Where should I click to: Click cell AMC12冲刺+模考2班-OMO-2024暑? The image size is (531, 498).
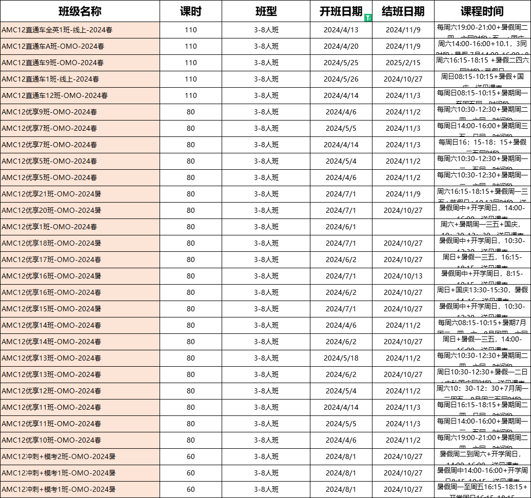tap(80, 456)
